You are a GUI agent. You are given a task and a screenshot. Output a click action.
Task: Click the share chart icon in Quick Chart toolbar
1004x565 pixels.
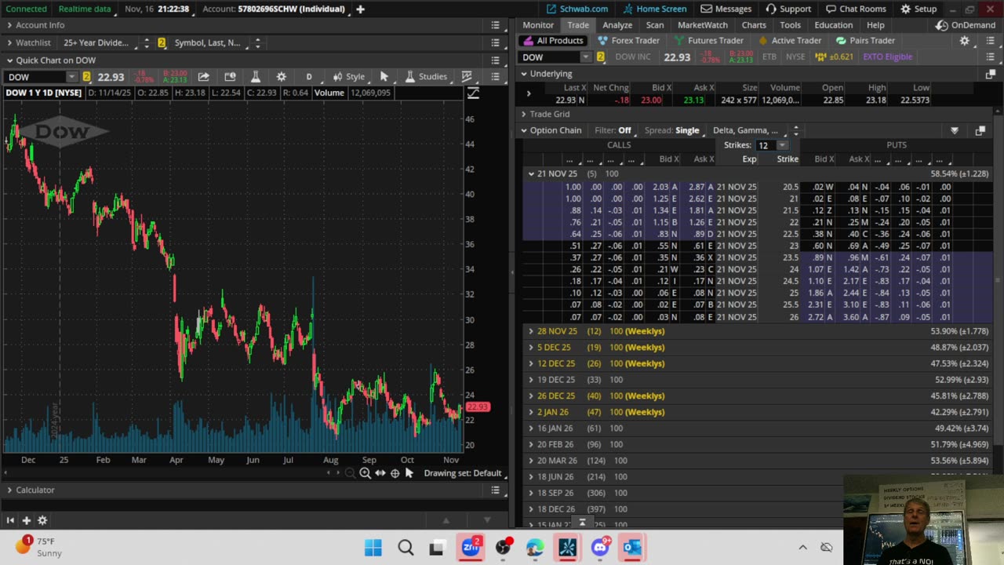203,76
